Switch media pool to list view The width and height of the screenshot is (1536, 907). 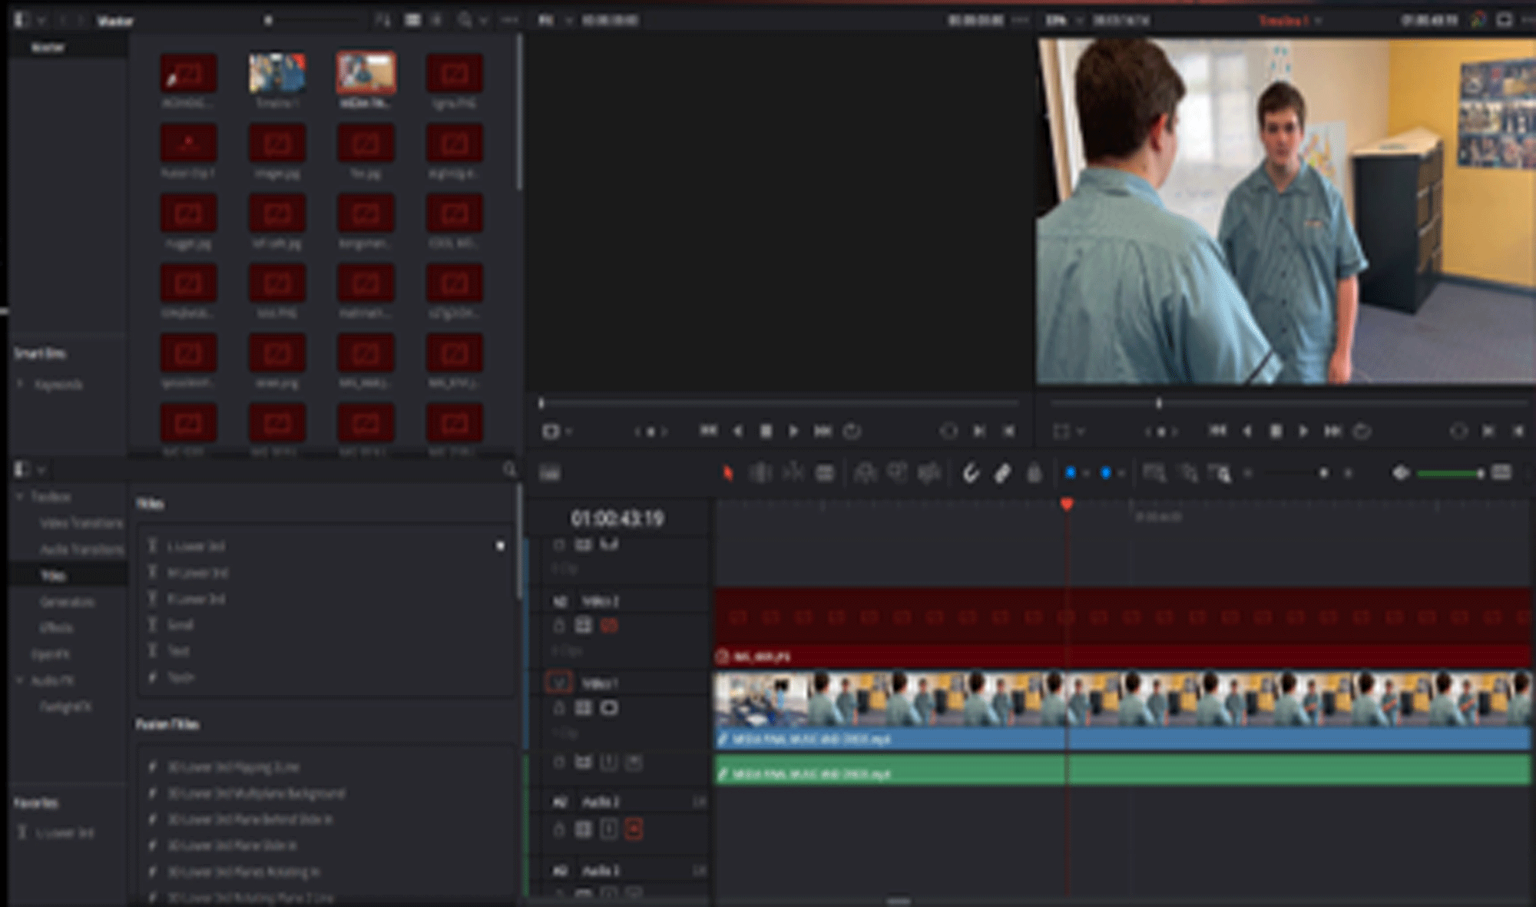436,20
